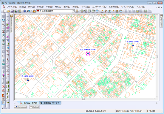Select the pan hand tool
Image resolution: width=164 pixels, height=114 pixels.
click(4, 36)
